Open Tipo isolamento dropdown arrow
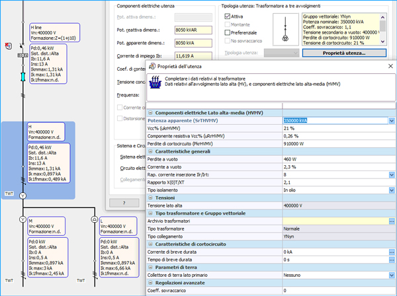This screenshot has height=296, width=397. tap(392, 190)
